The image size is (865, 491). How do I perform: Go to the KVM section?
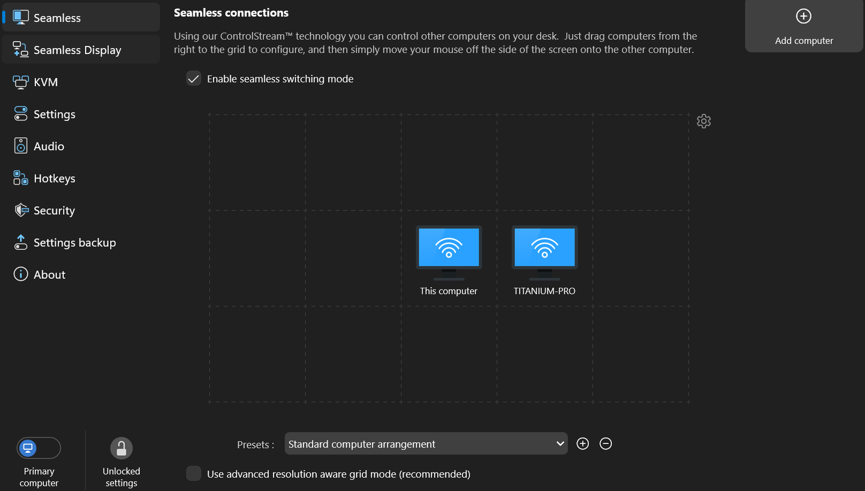click(45, 82)
